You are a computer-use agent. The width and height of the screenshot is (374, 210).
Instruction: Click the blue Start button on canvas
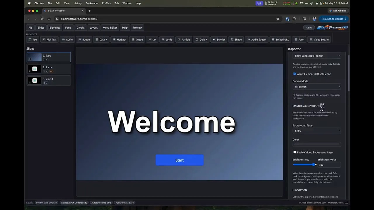(x=179, y=160)
